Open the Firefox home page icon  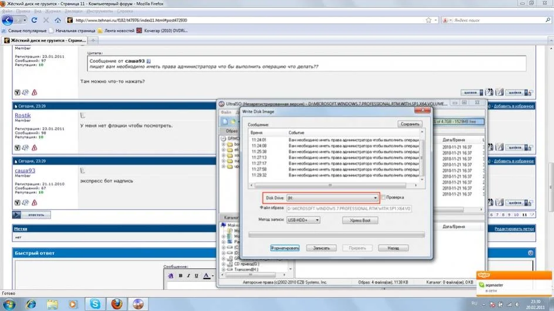click(x=58, y=20)
